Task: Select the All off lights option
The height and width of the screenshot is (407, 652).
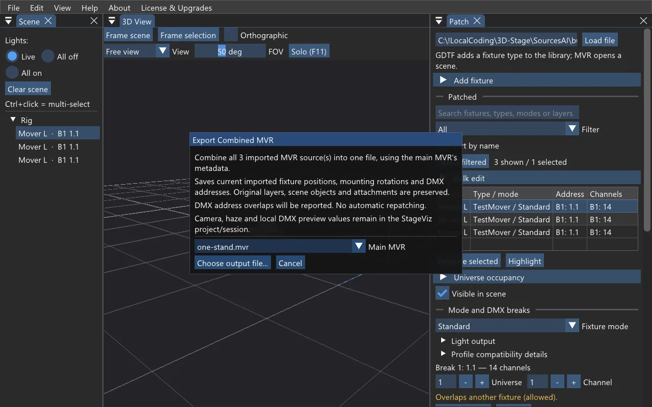Action: [48, 56]
